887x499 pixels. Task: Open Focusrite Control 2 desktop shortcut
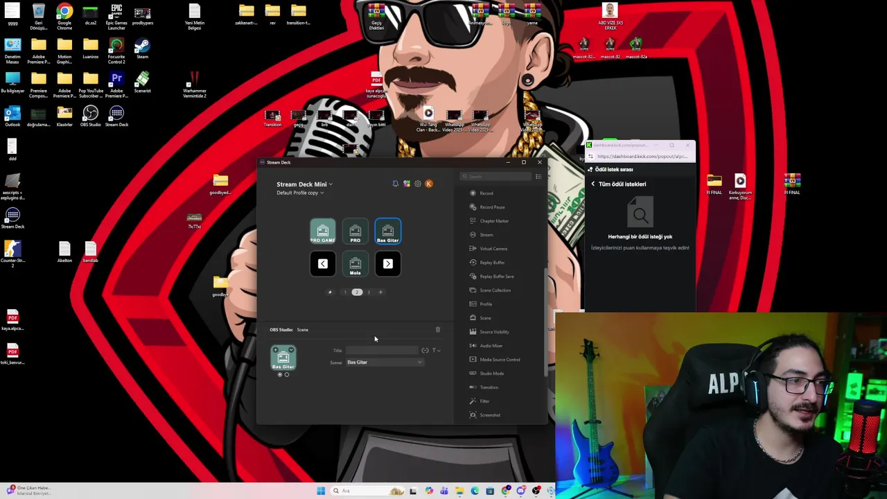(x=116, y=51)
